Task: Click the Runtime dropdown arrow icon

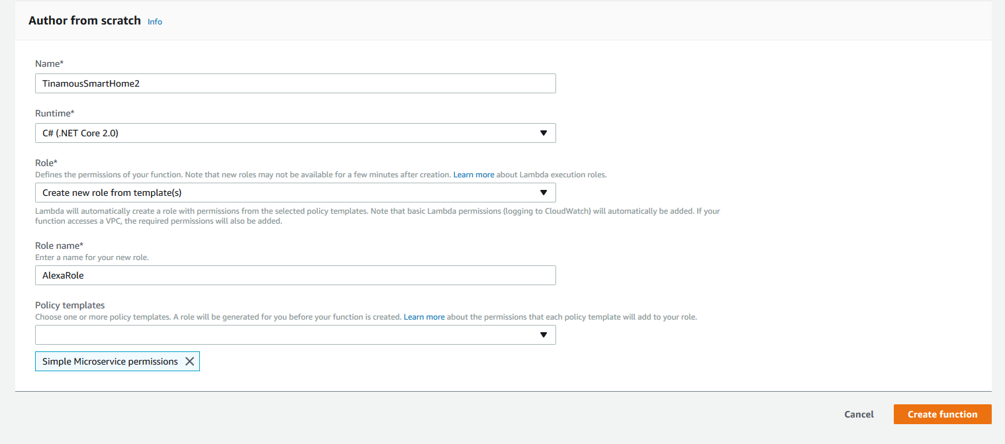Action: 543,133
